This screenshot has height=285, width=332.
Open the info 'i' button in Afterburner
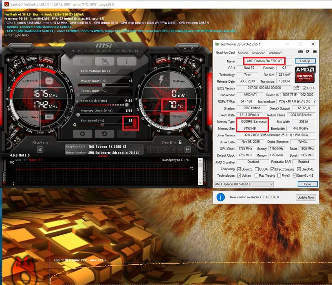tap(127, 61)
